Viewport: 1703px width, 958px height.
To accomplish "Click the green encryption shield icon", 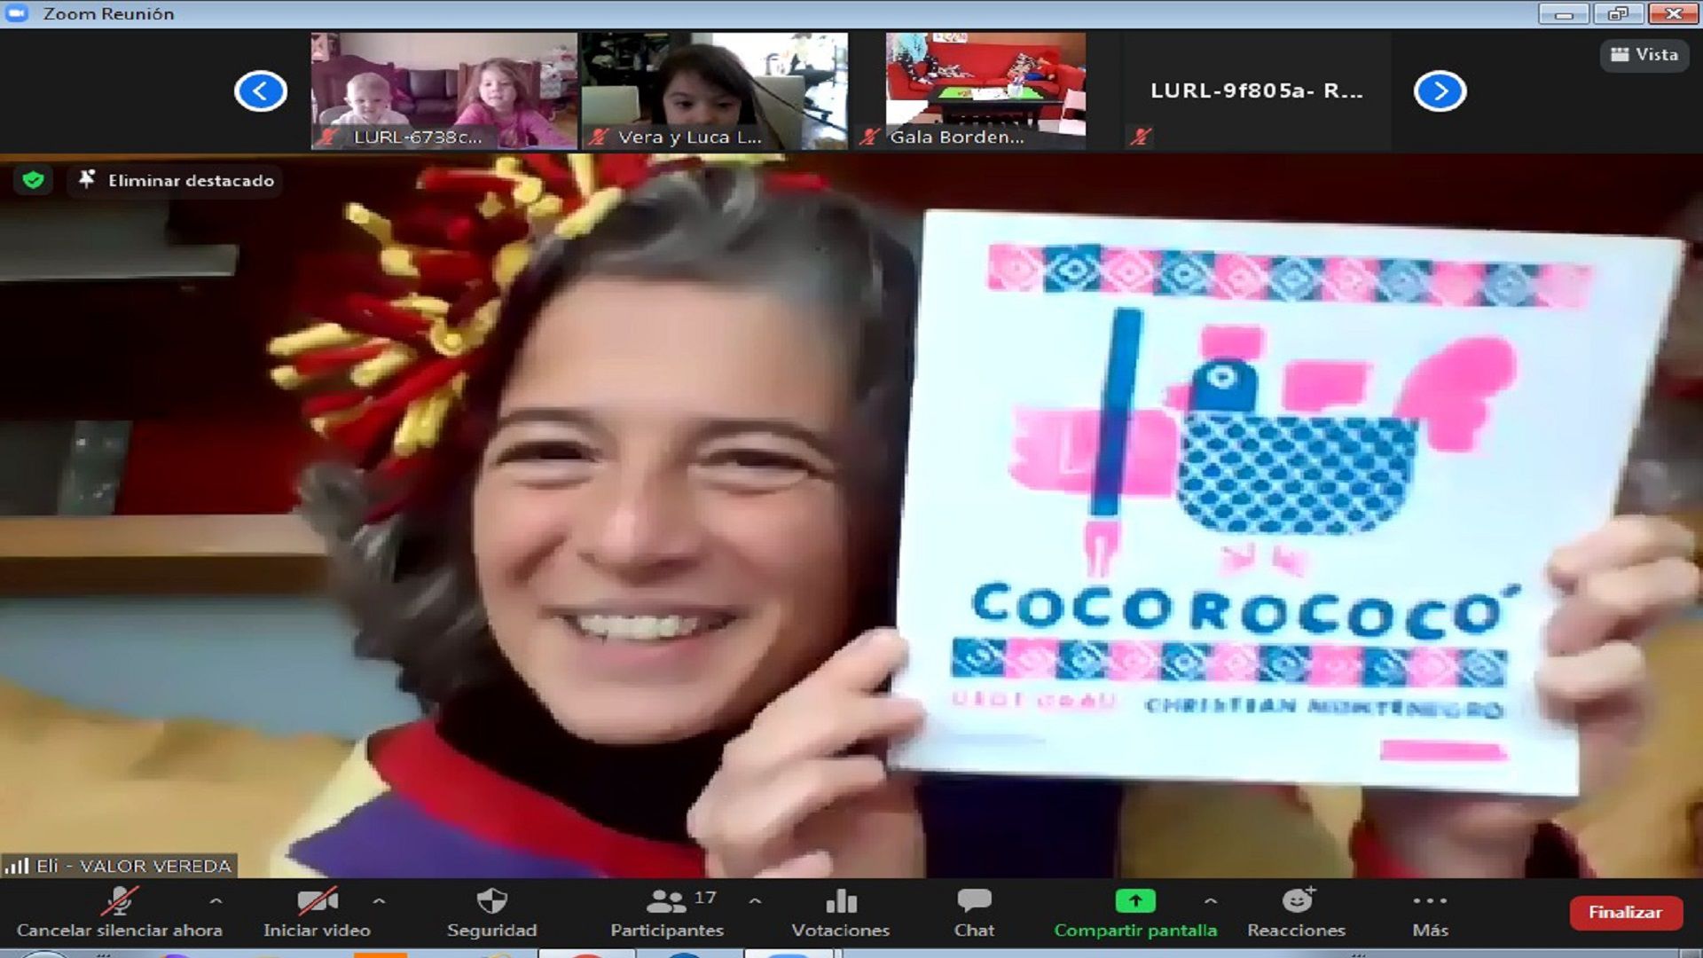I will tap(34, 180).
